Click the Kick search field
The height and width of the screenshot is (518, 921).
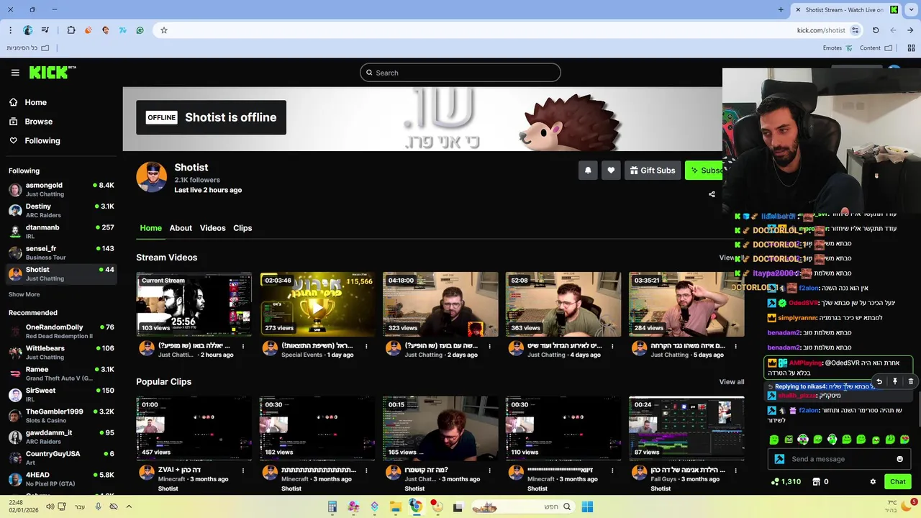pyautogui.click(x=460, y=73)
